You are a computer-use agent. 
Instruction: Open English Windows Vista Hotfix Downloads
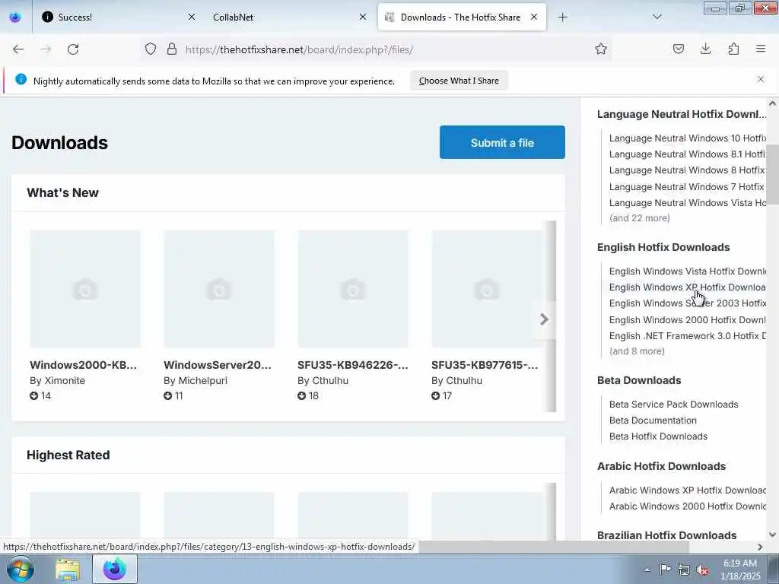687,271
